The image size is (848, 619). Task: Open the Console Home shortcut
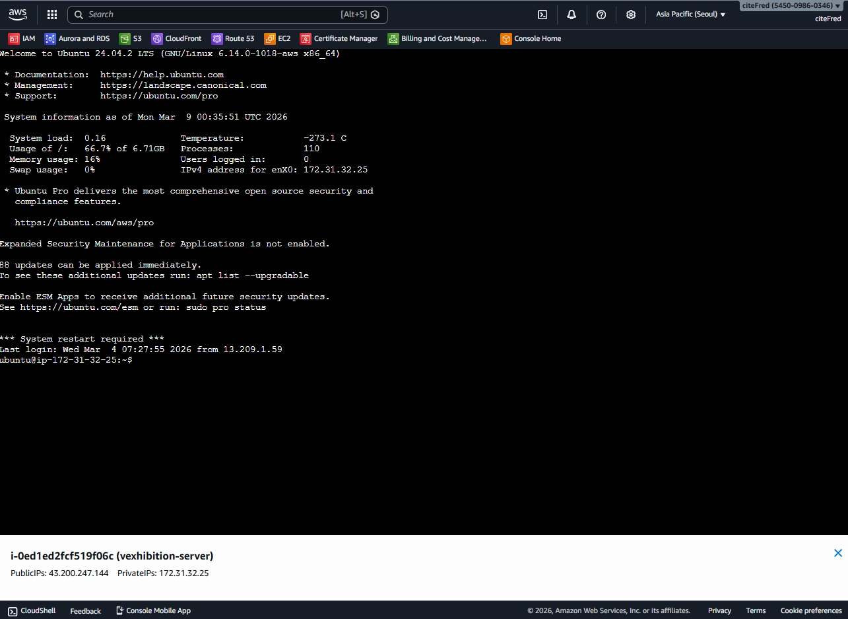click(x=531, y=39)
